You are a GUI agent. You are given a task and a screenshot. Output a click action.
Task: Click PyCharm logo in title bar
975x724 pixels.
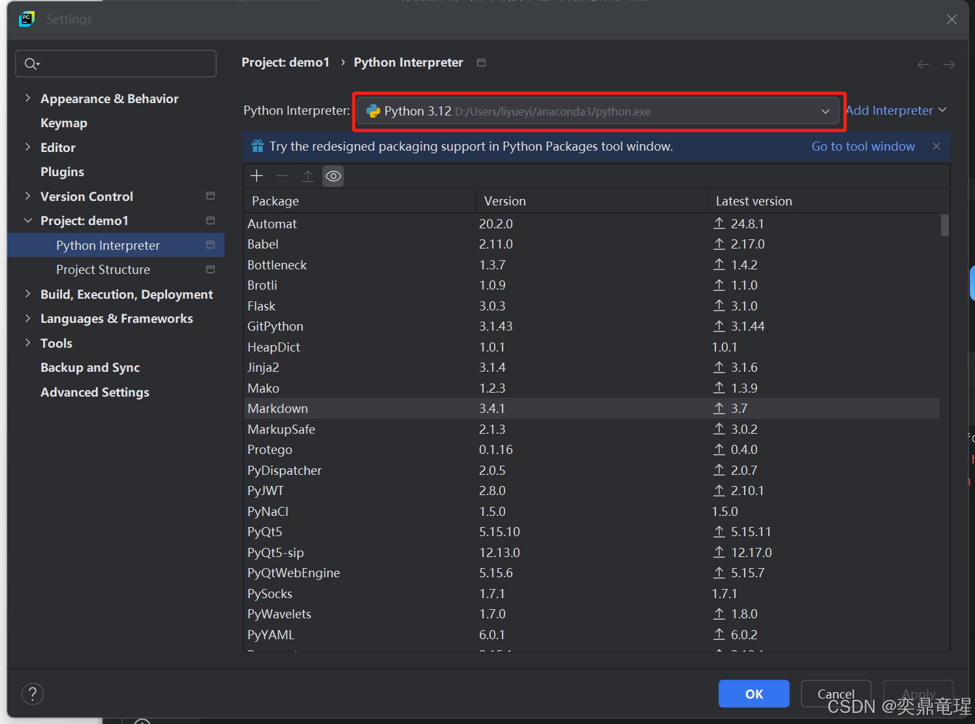point(27,19)
